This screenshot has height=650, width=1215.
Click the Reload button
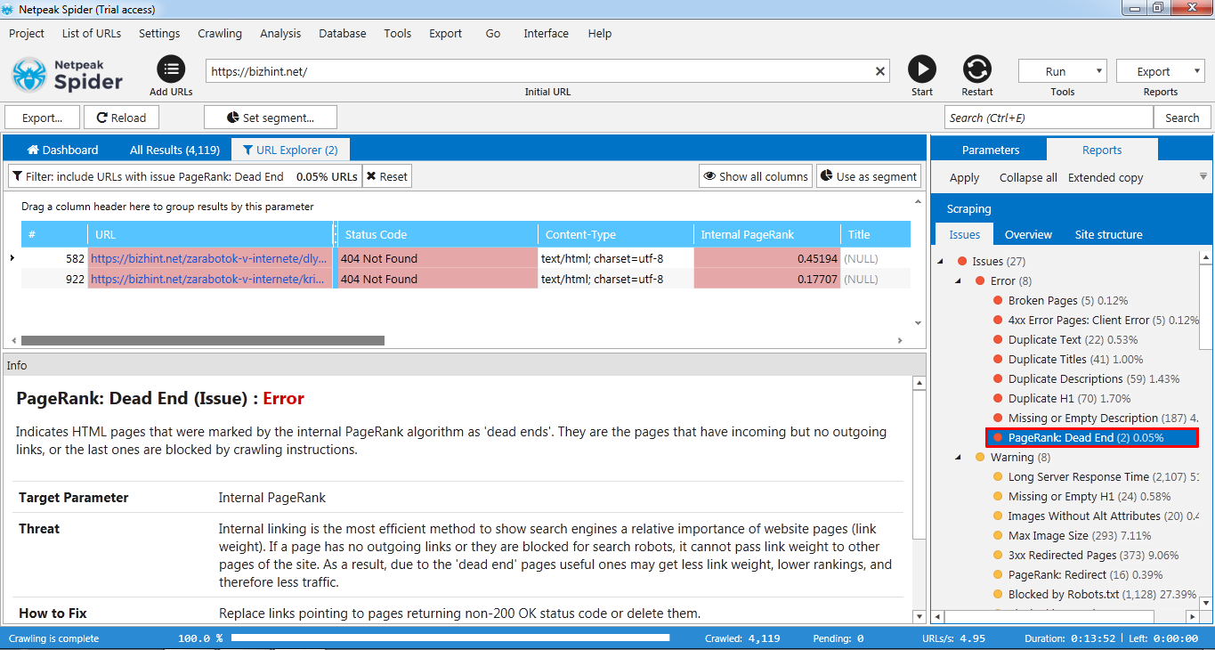click(x=121, y=118)
